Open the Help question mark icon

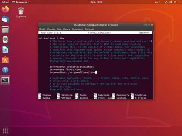point(5,70)
